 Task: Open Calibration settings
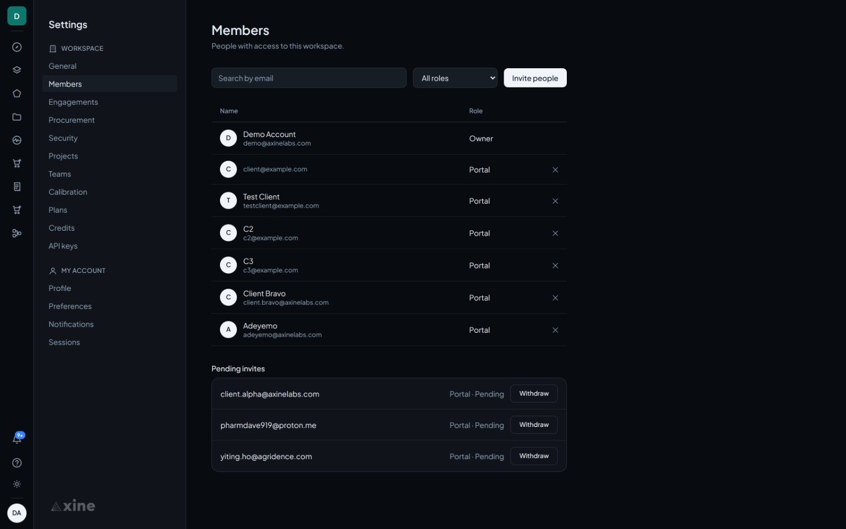tap(109, 192)
